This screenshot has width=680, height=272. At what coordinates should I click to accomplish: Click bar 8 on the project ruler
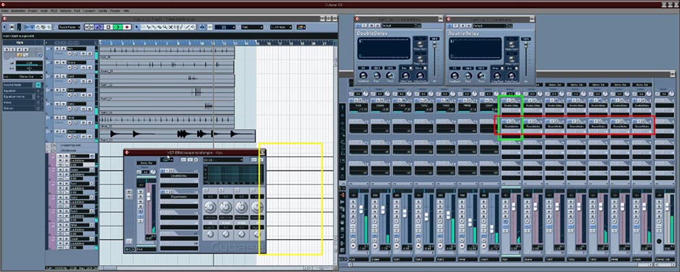point(178,44)
